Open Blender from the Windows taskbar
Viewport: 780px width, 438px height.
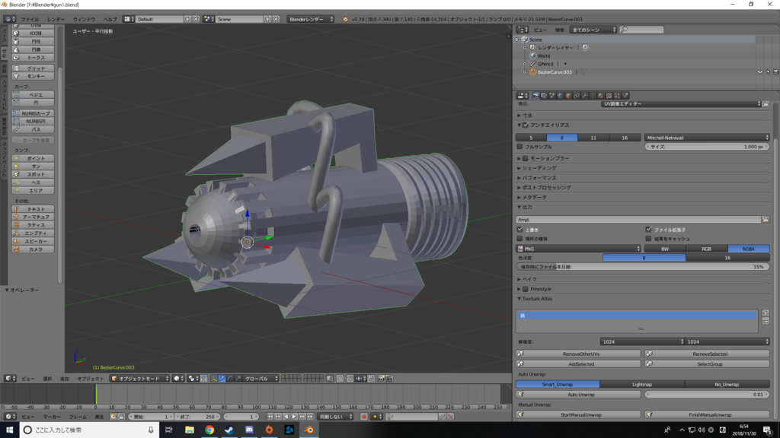click(309, 430)
